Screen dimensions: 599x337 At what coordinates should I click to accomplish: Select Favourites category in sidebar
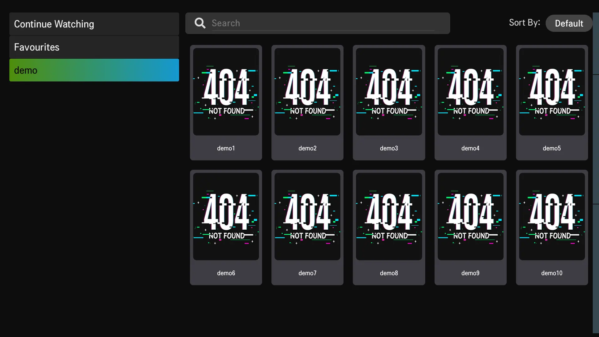[94, 47]
